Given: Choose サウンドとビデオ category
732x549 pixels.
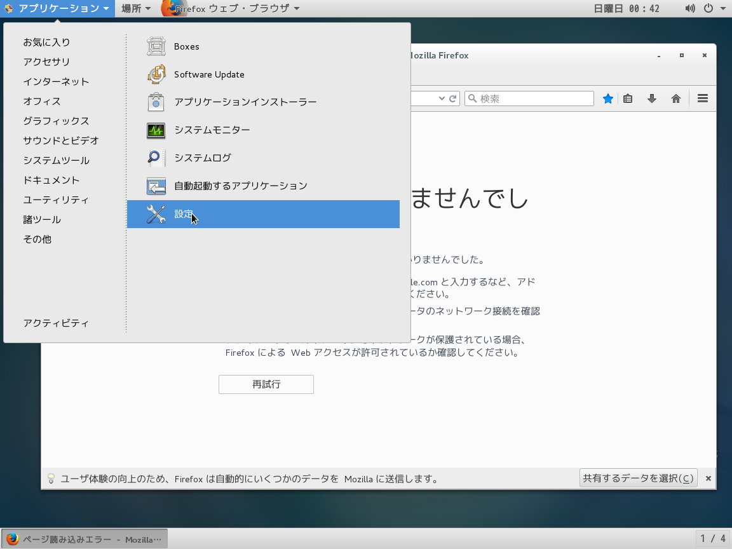Looking at the screenshot, I should [x=61, y=140].
